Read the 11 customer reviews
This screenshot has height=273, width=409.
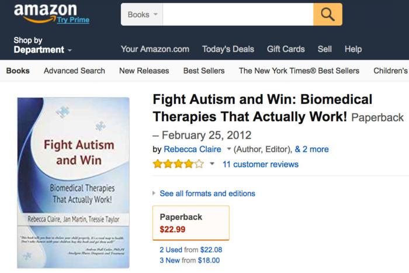261,164
